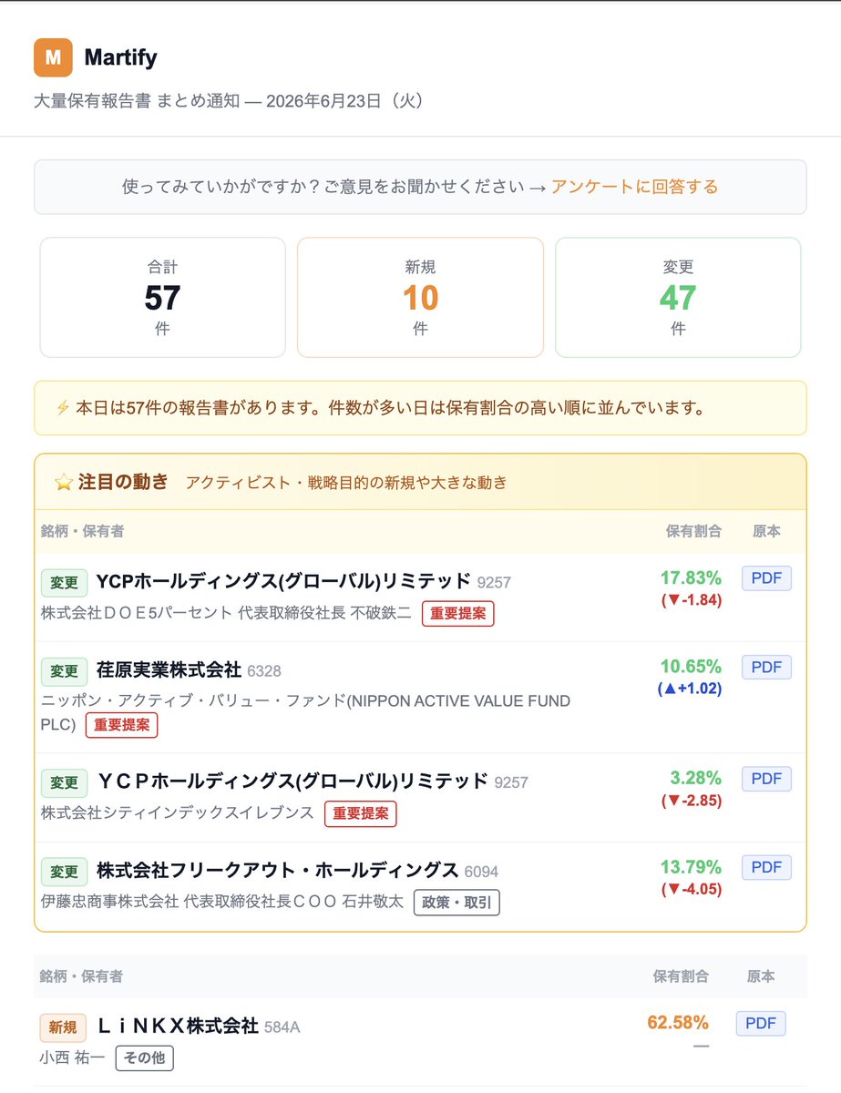
Task: Click the 重要提案 tag after 不破鉄二
Action: (x=457, y=614)
